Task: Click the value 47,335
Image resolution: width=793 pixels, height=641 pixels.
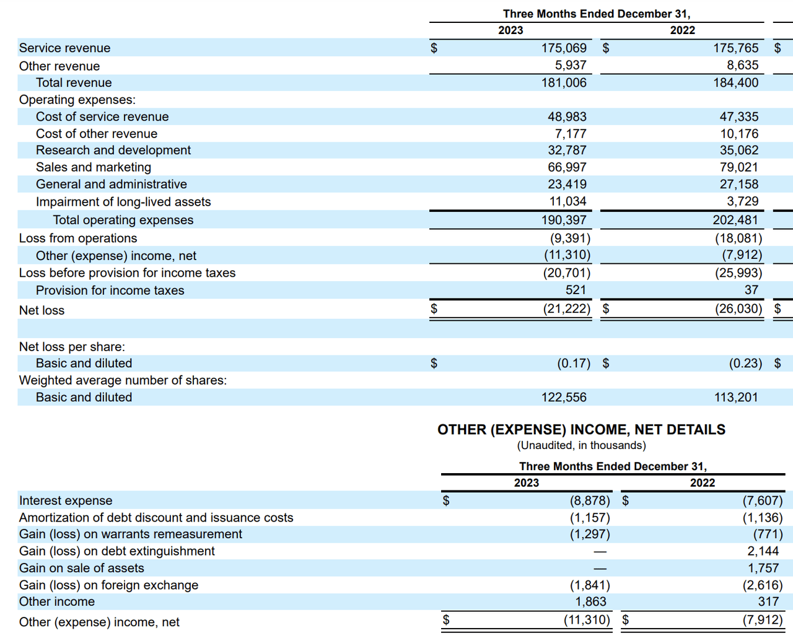Action: [x=739, y=116]
